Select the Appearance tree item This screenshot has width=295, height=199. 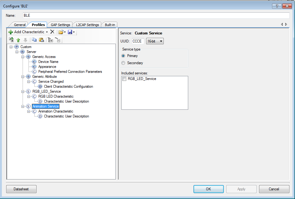[x=47, y=67]
